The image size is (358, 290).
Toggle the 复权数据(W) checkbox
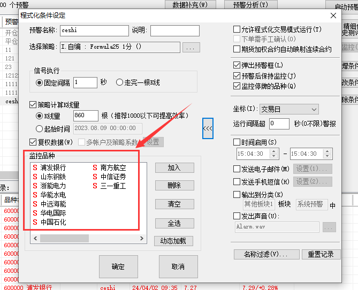[x=33, y=142]
